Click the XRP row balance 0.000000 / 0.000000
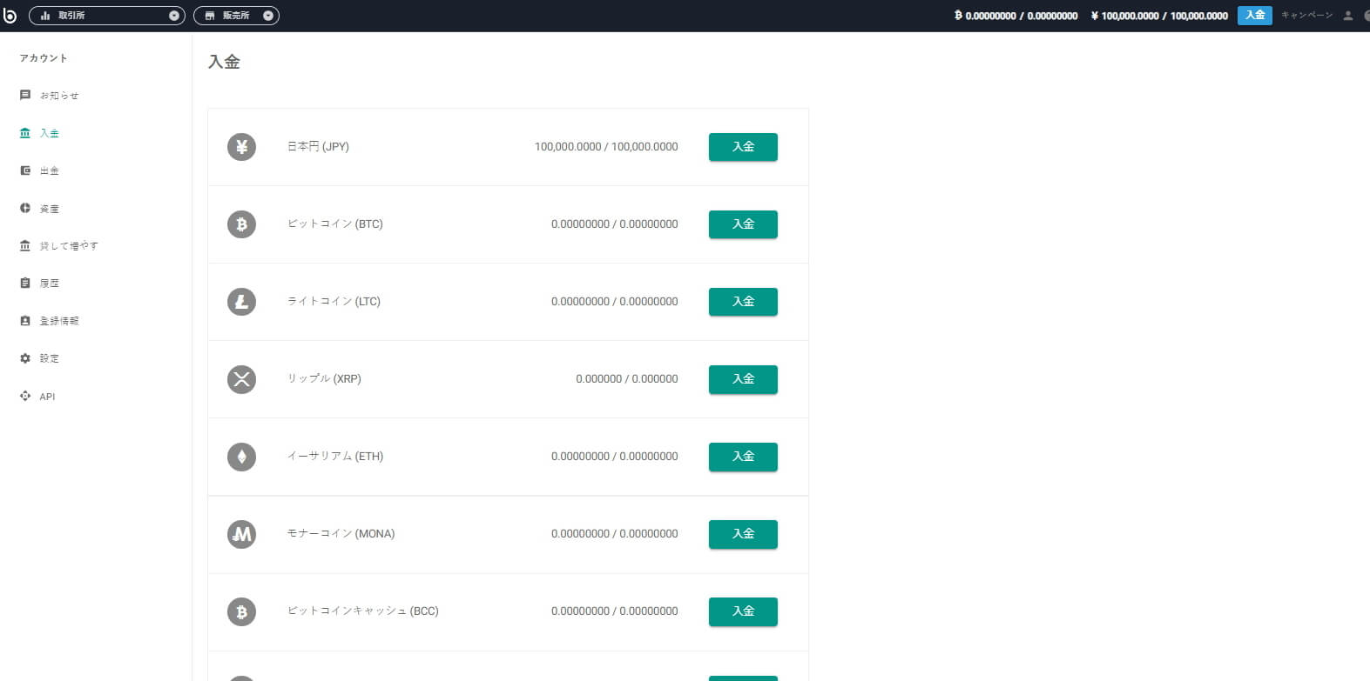 pos(627,379)
